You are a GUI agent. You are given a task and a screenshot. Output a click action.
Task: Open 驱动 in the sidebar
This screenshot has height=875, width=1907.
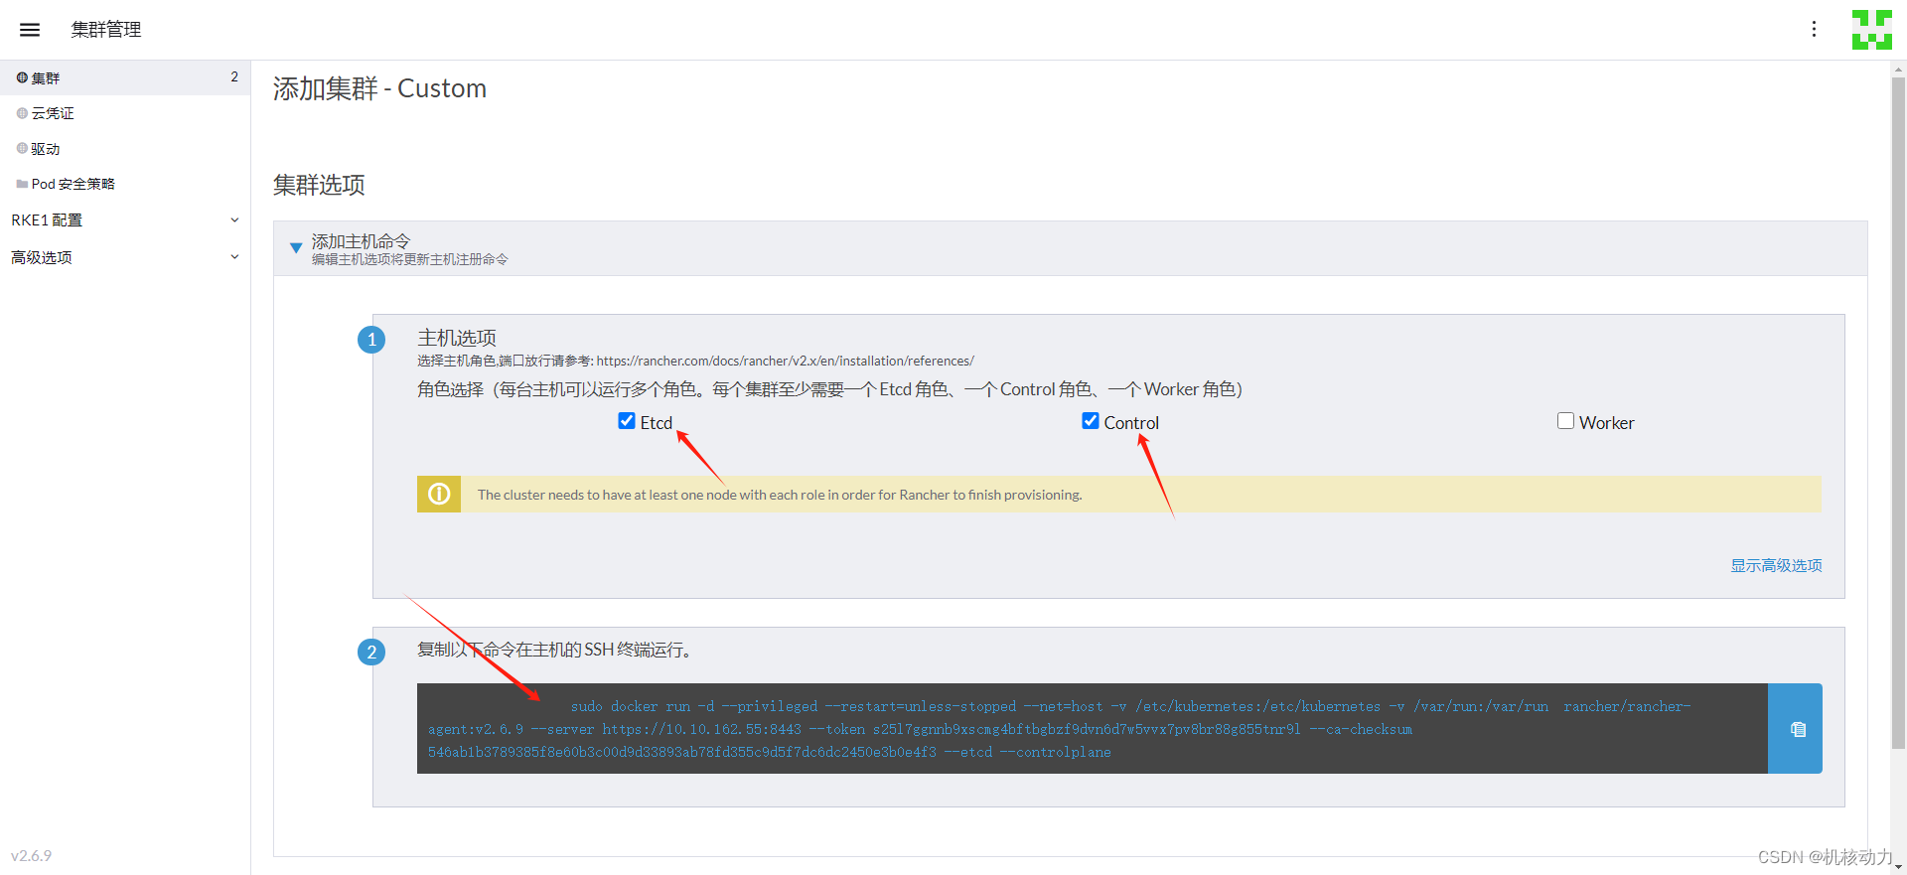(x=125, y=148)
